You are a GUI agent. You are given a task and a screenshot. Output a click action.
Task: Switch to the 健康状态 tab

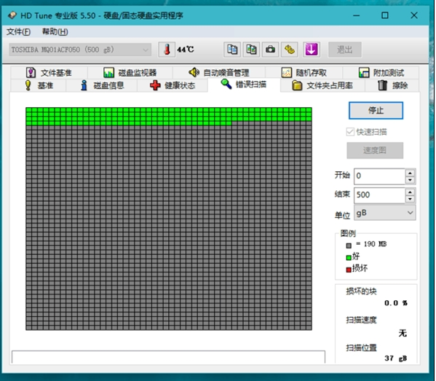pyautogui.click(x=173, y=85)
